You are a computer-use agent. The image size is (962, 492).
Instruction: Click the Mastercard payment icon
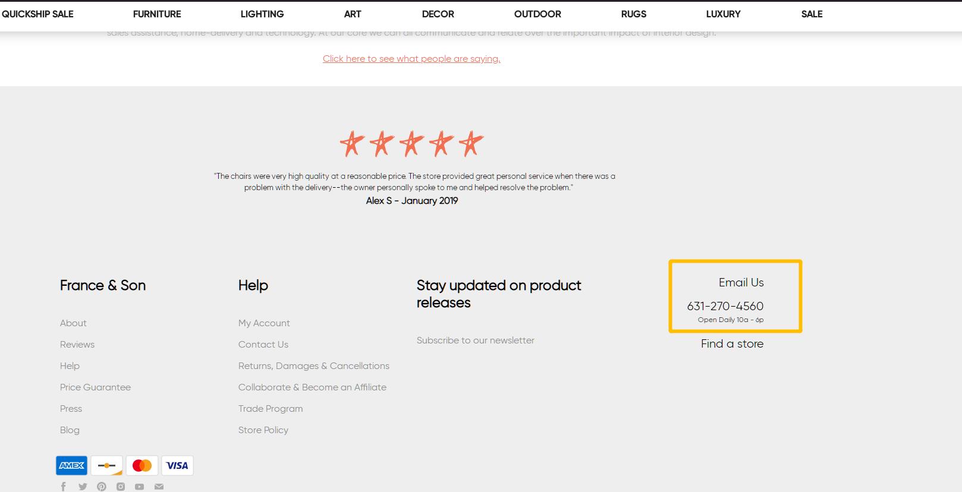tap(142, 465)
